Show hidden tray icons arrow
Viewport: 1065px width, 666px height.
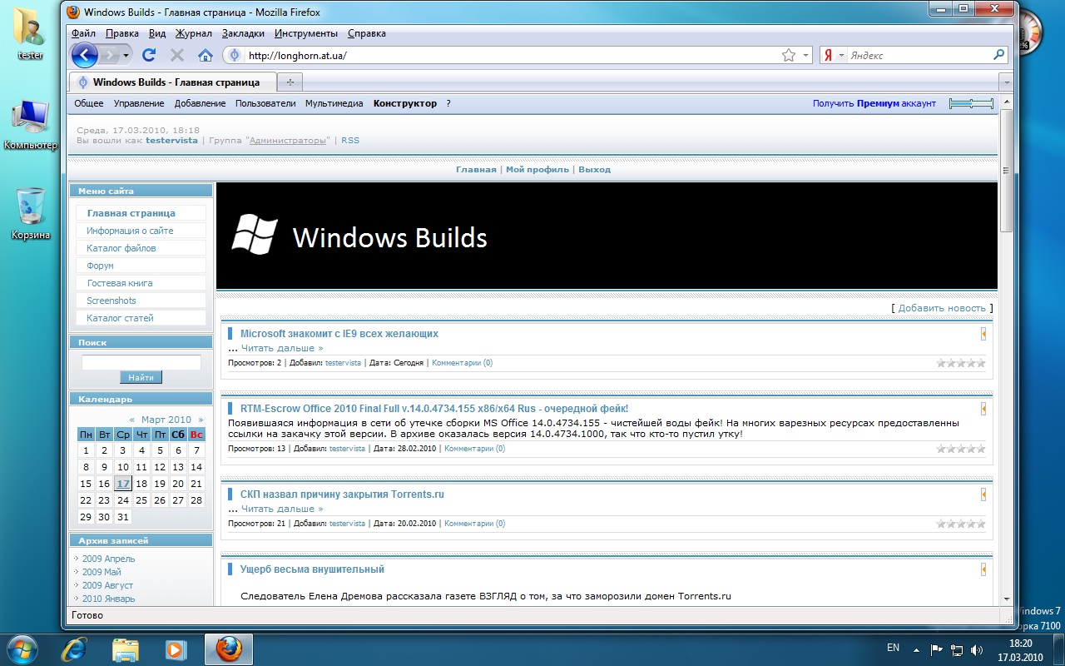point(916,649)
